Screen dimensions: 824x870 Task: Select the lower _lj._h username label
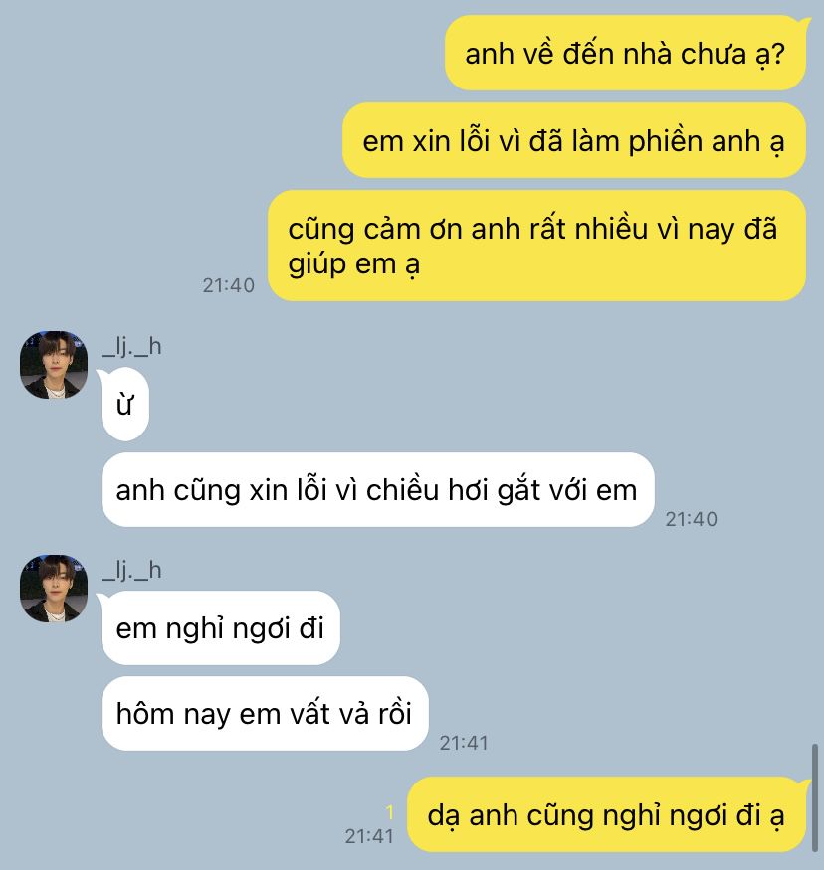tap(131, 571)
